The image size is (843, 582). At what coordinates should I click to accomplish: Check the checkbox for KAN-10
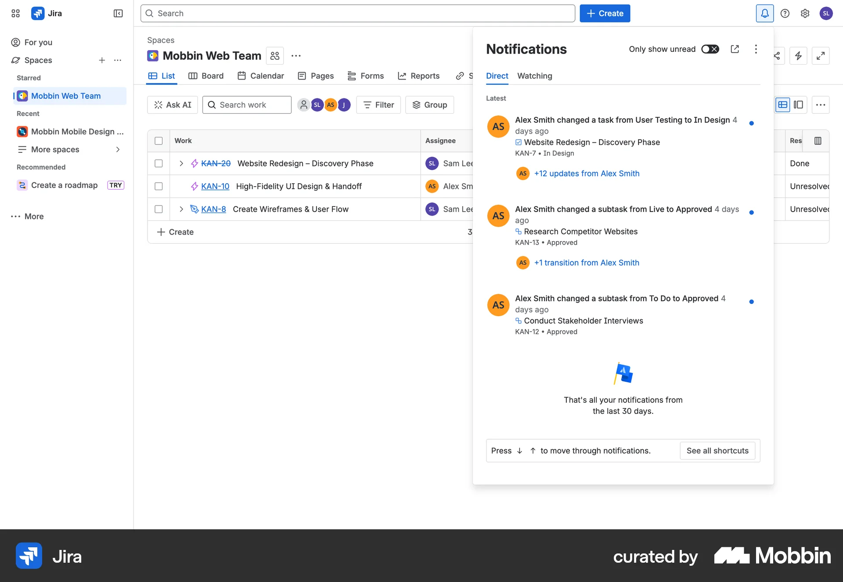[x=159, y=186]
